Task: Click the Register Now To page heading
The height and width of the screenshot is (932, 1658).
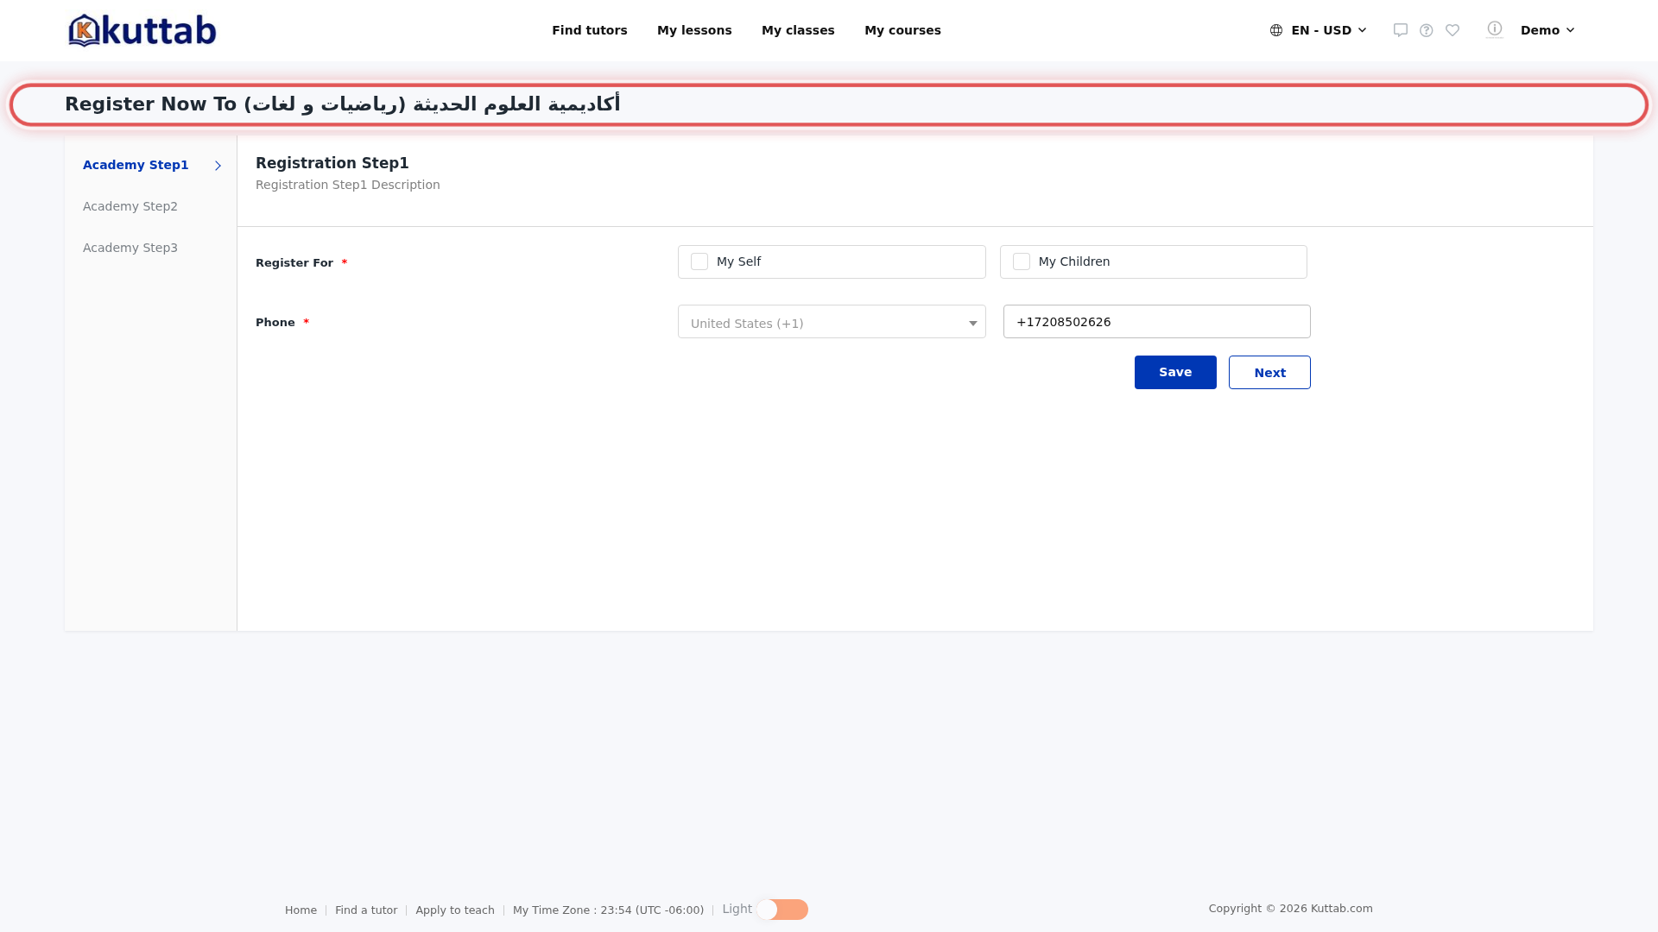Action: 342,104
